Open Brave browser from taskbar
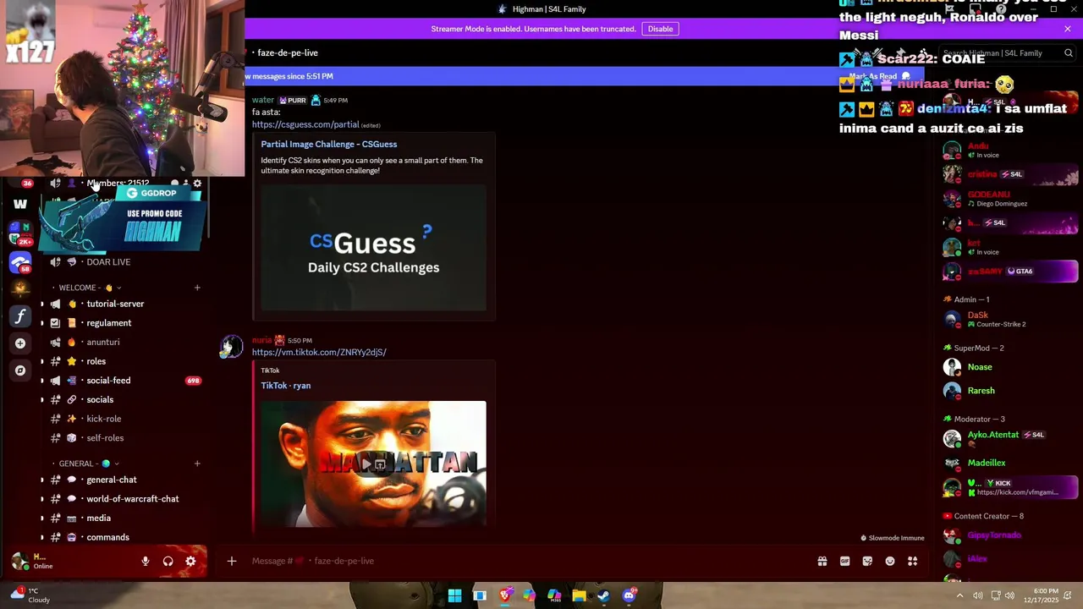Screen dimensions: 1083x609 504,595
